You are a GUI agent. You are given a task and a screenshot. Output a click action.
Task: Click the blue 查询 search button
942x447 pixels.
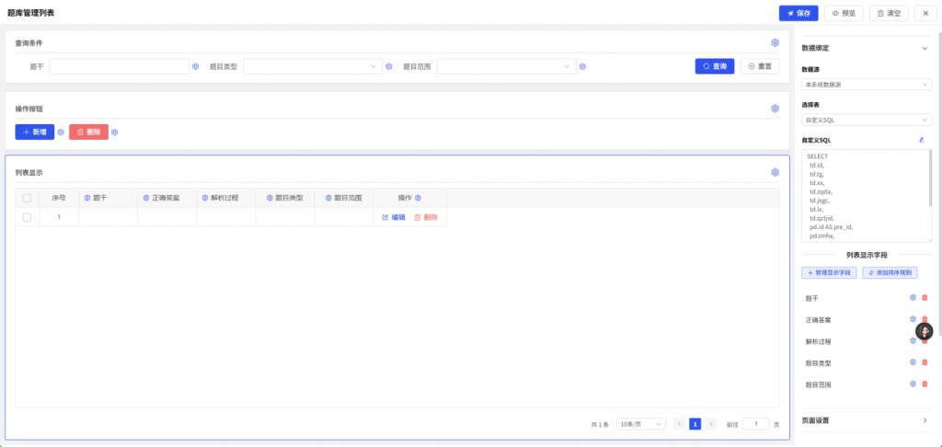[x=714, y=67]
